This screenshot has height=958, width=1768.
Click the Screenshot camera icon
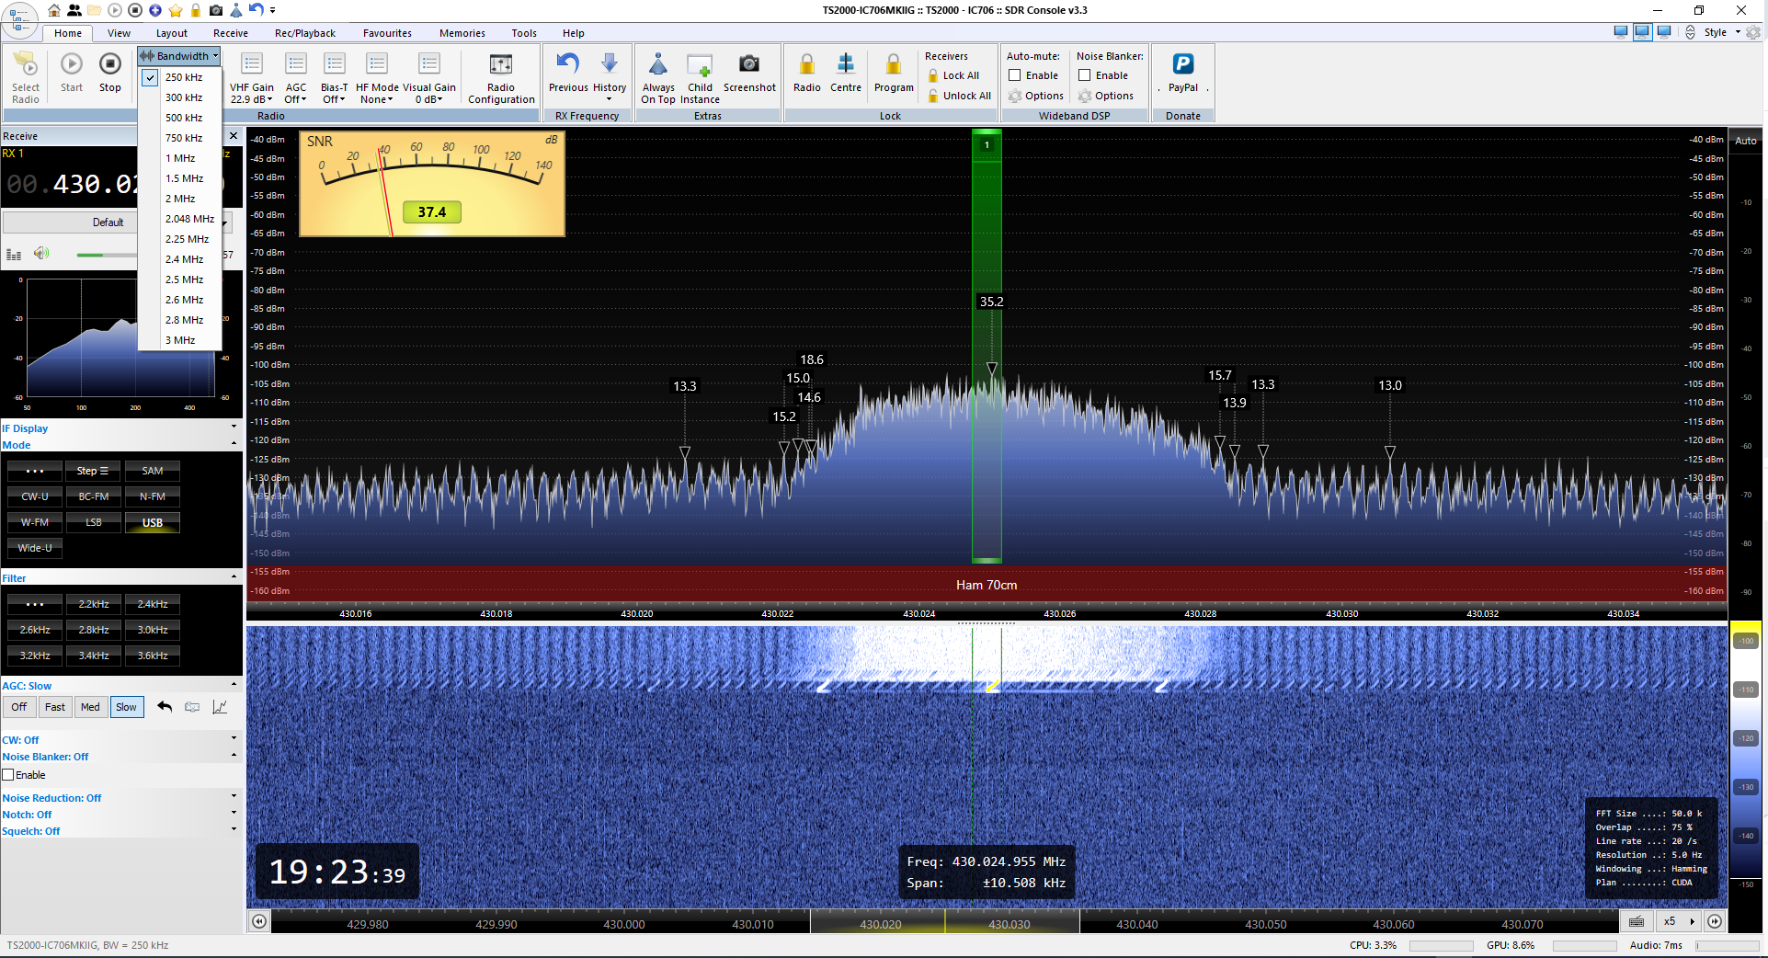click(x=748, y=65)
